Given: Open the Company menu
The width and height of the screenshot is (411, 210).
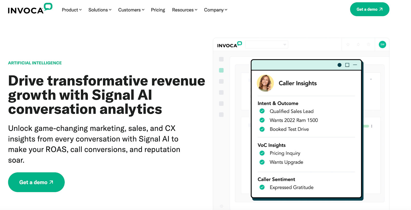Looking at the screenshot, I should click(216, 10).
